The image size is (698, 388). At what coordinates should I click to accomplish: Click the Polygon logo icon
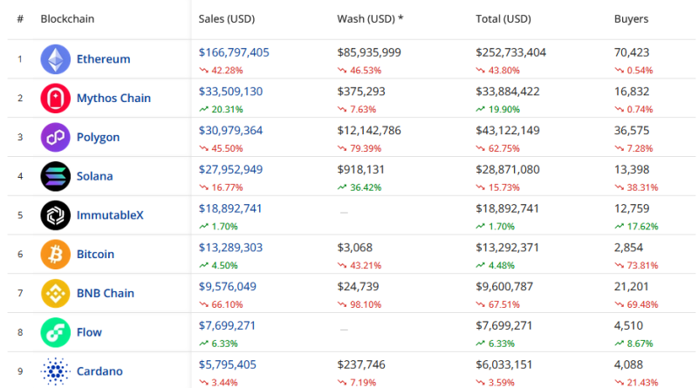coord(55,137)
